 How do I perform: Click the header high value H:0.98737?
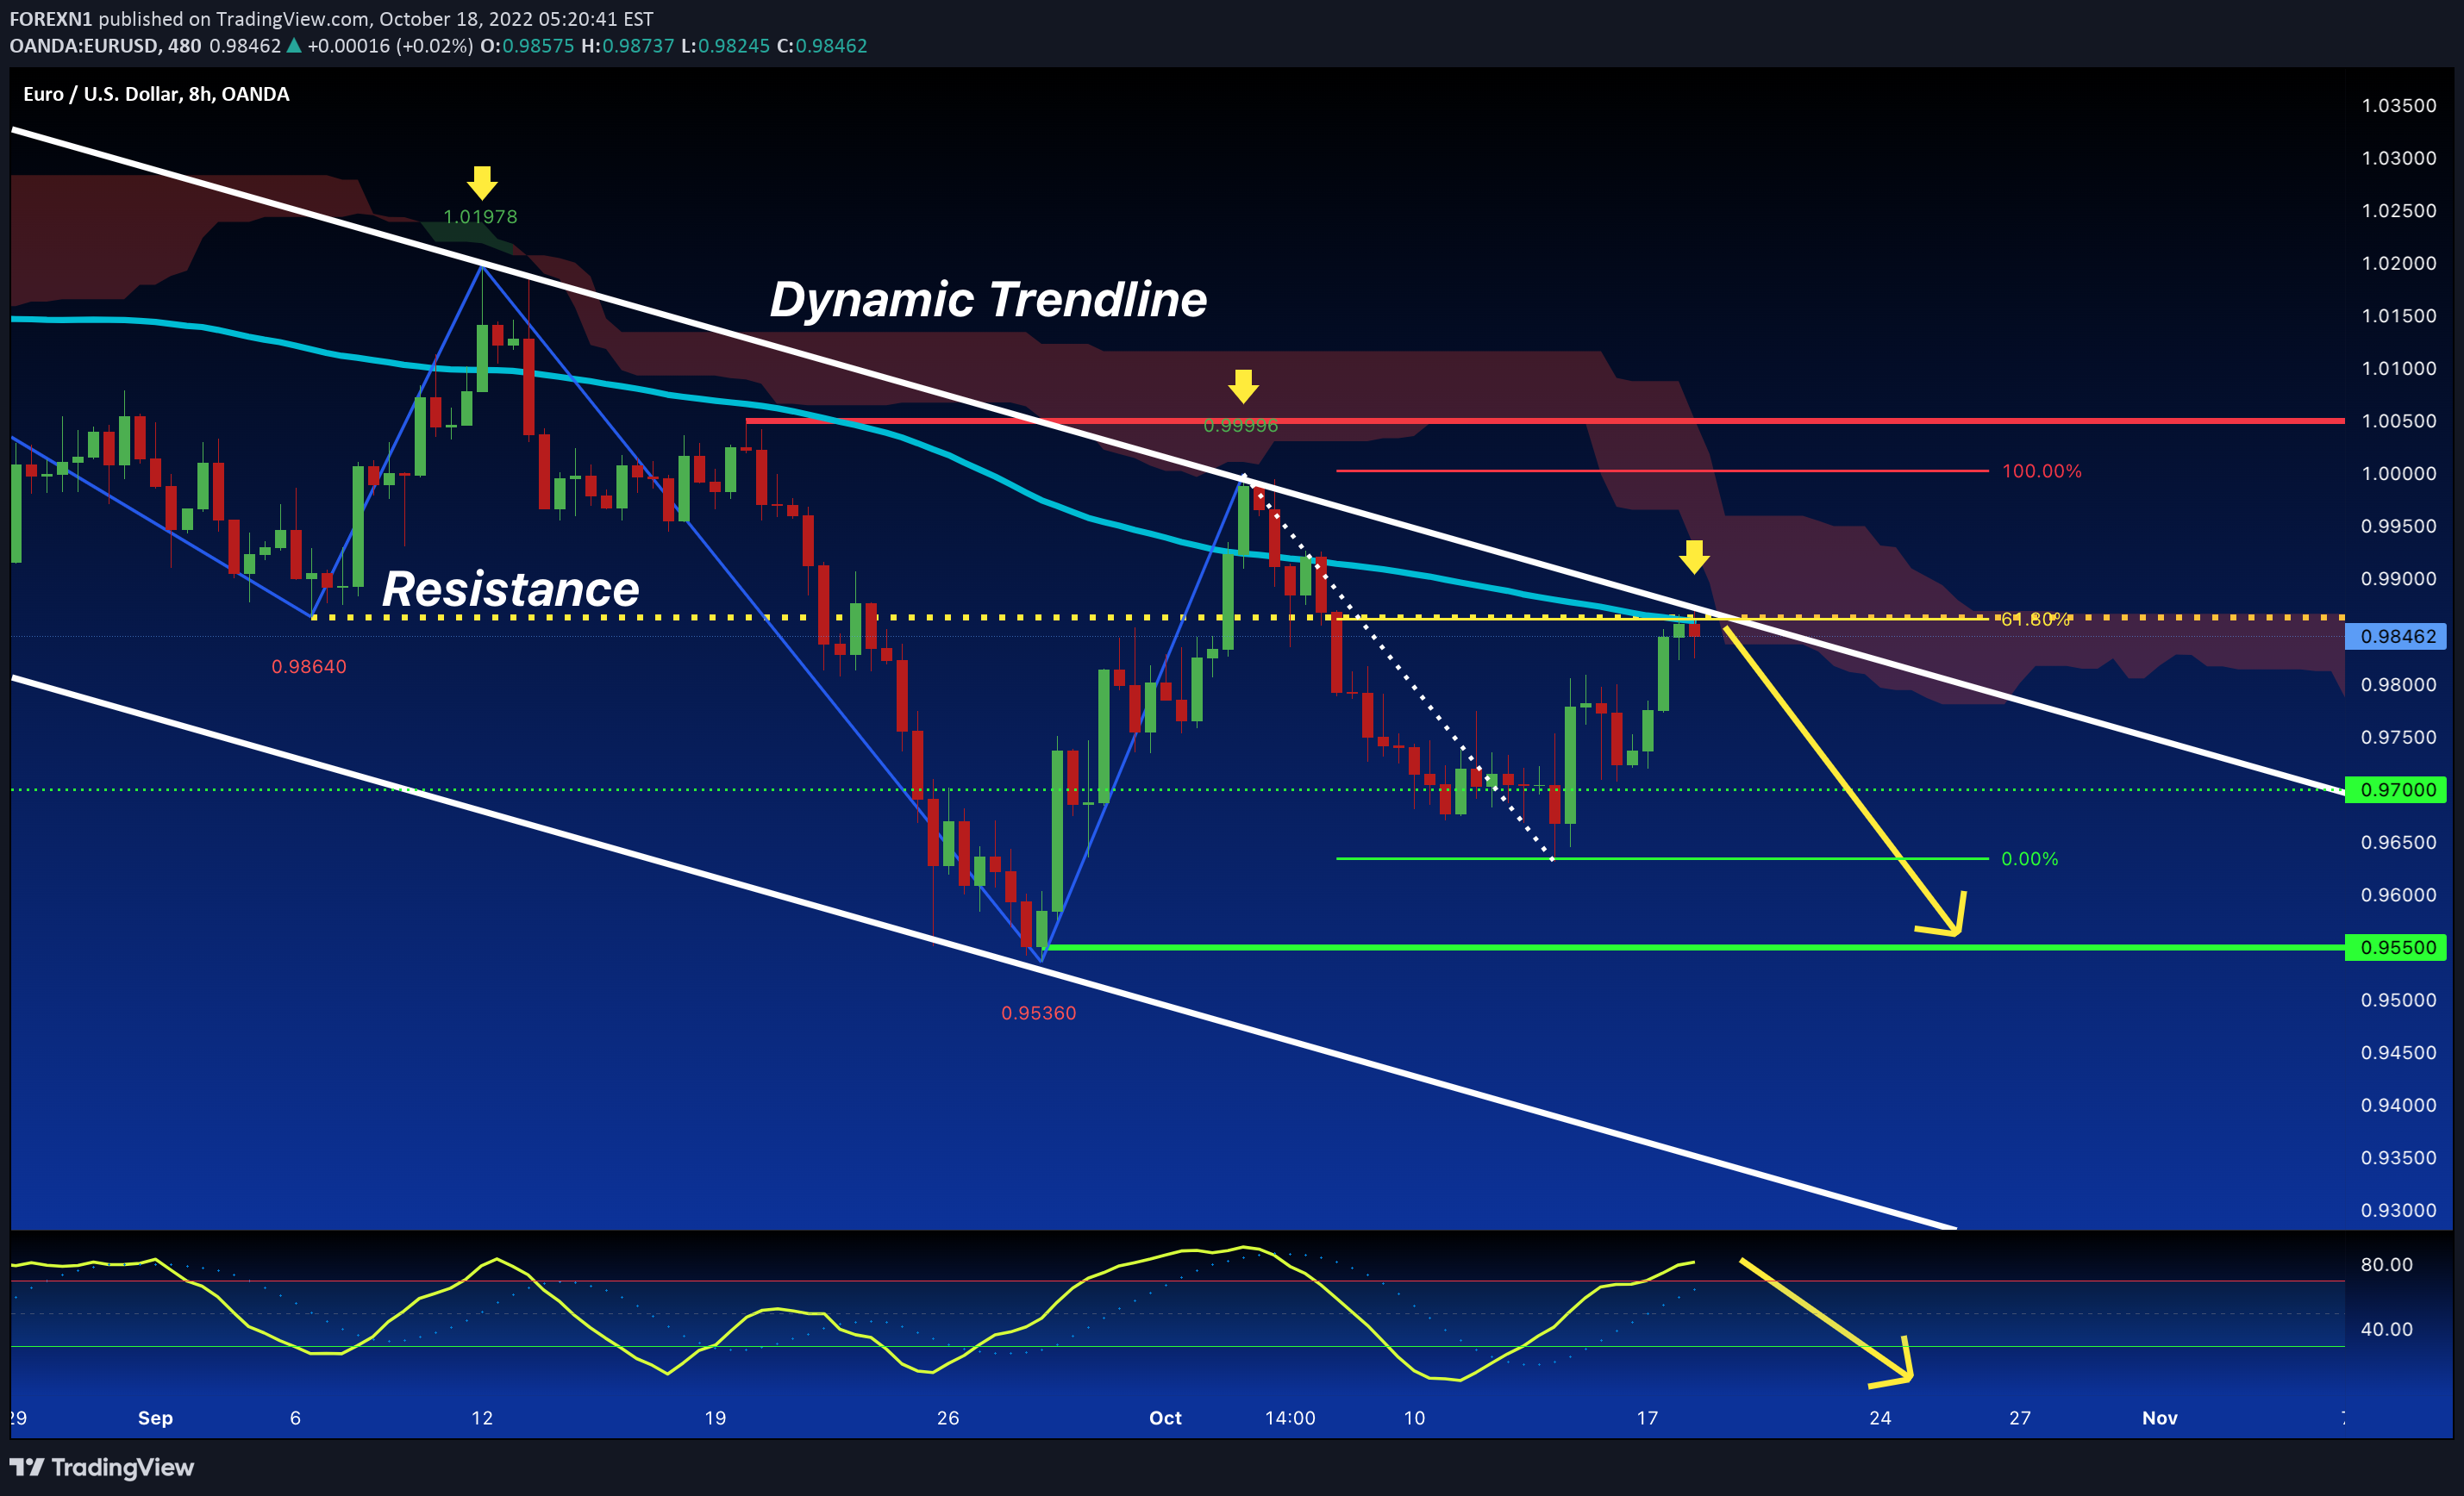627,46
